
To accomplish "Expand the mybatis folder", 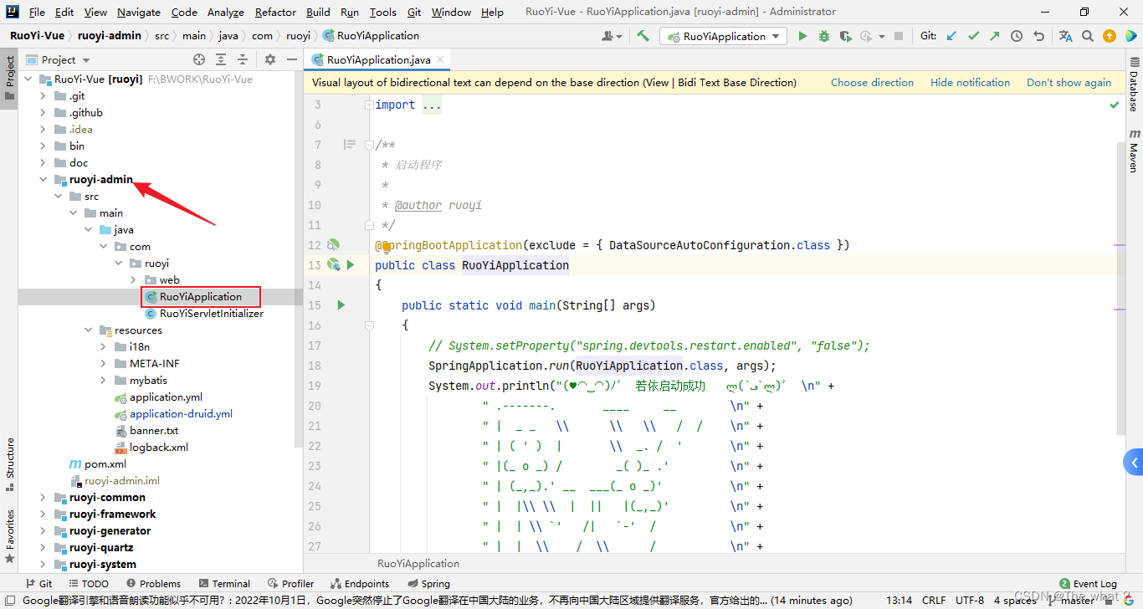I will pyautogui.click(x=103, y=381).
